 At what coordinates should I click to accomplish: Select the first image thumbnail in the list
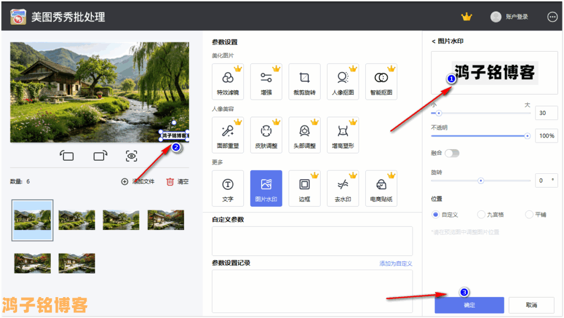(33, 220)
